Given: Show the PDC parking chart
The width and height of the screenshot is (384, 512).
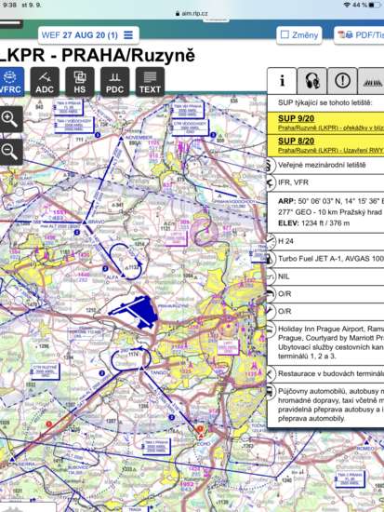Looking at the screenshot, I should [114, 82].
